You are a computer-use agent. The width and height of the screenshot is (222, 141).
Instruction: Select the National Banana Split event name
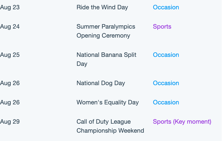(106, 55)
